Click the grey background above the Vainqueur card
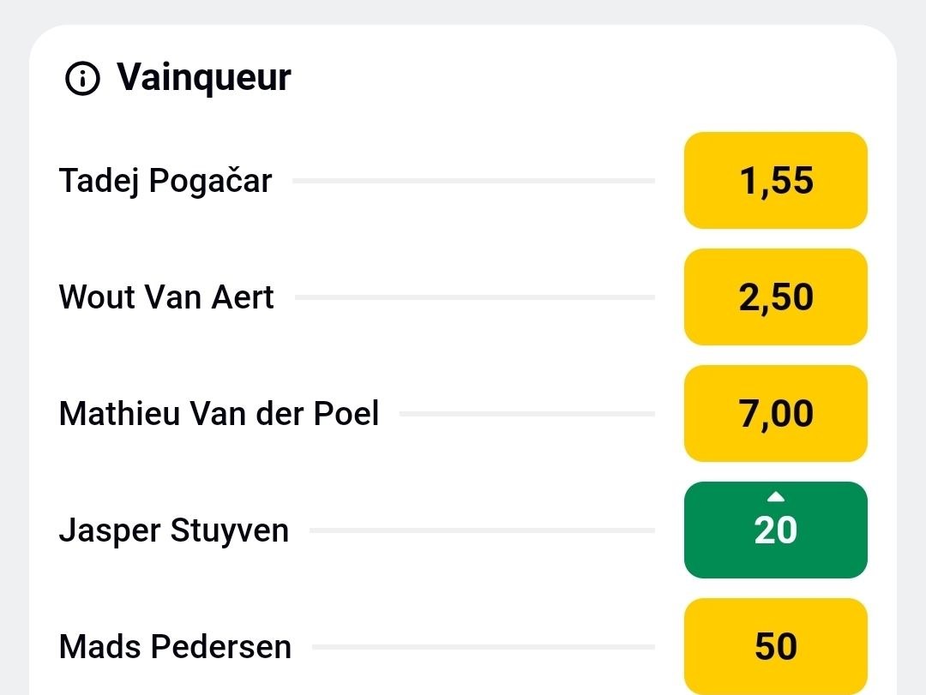 coord(463,10)
